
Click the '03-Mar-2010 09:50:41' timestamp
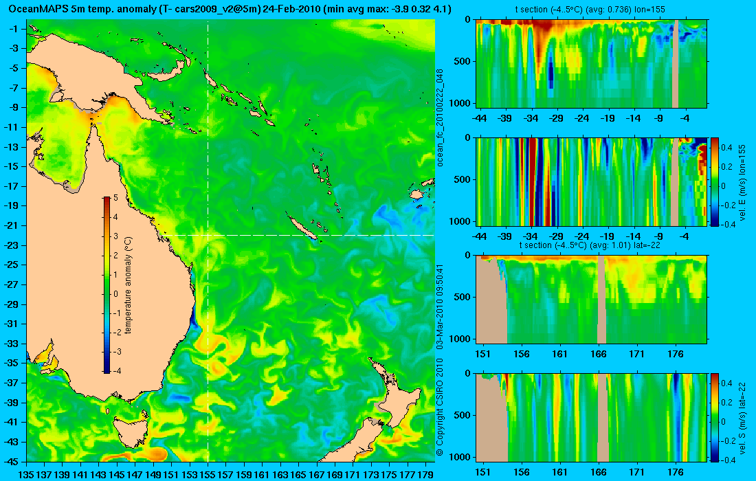440,306
